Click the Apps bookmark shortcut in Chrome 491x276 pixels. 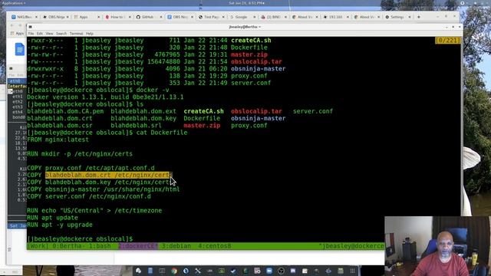click(x=17, y=33)
